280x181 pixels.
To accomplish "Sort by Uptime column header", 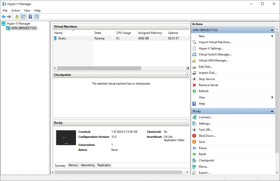I will pos(178,33).
